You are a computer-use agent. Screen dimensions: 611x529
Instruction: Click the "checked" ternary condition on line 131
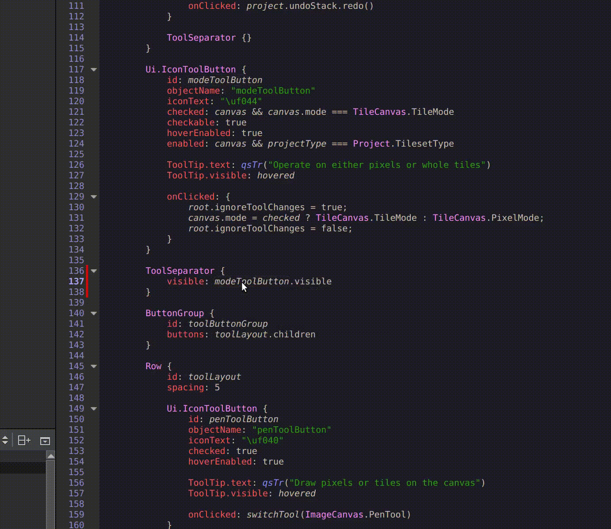[281, 218]
